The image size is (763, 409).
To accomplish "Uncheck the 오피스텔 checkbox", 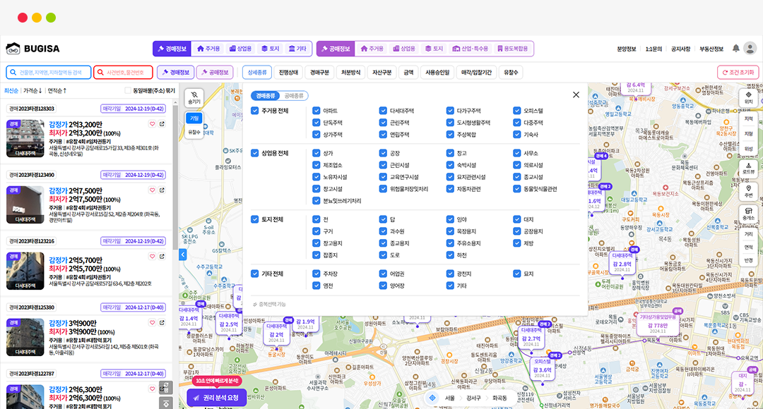I will point(517,111).
